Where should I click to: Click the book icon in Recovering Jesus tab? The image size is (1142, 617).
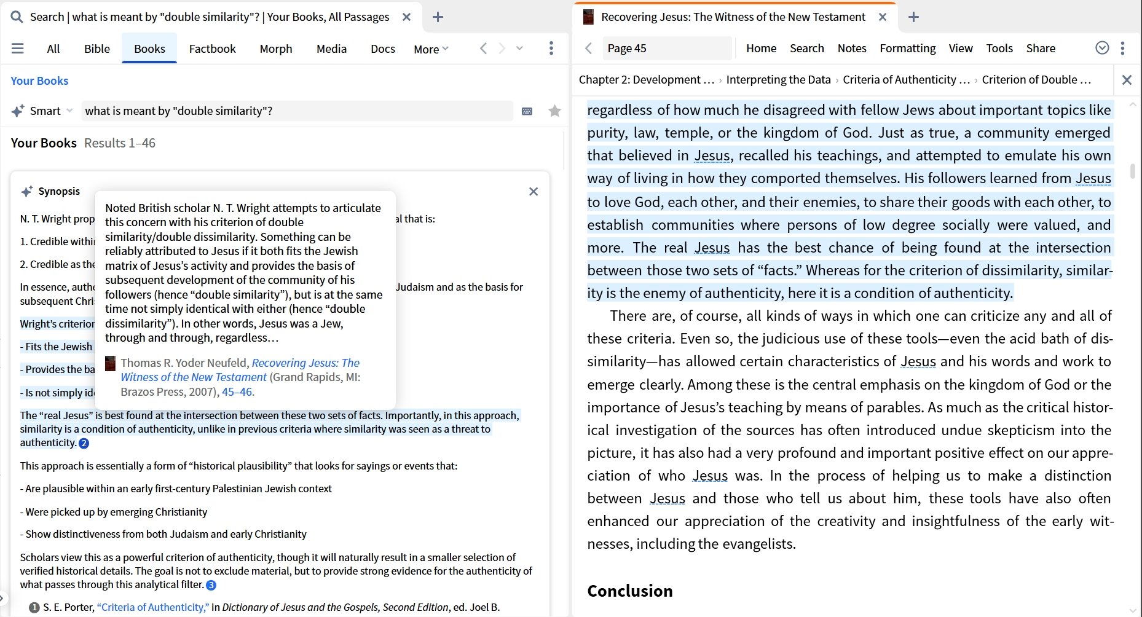click(588, 17)
